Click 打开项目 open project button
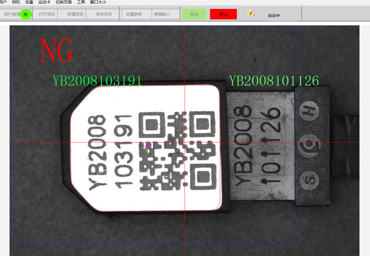This screenshot has height=256, width=370. pos(47,14)
